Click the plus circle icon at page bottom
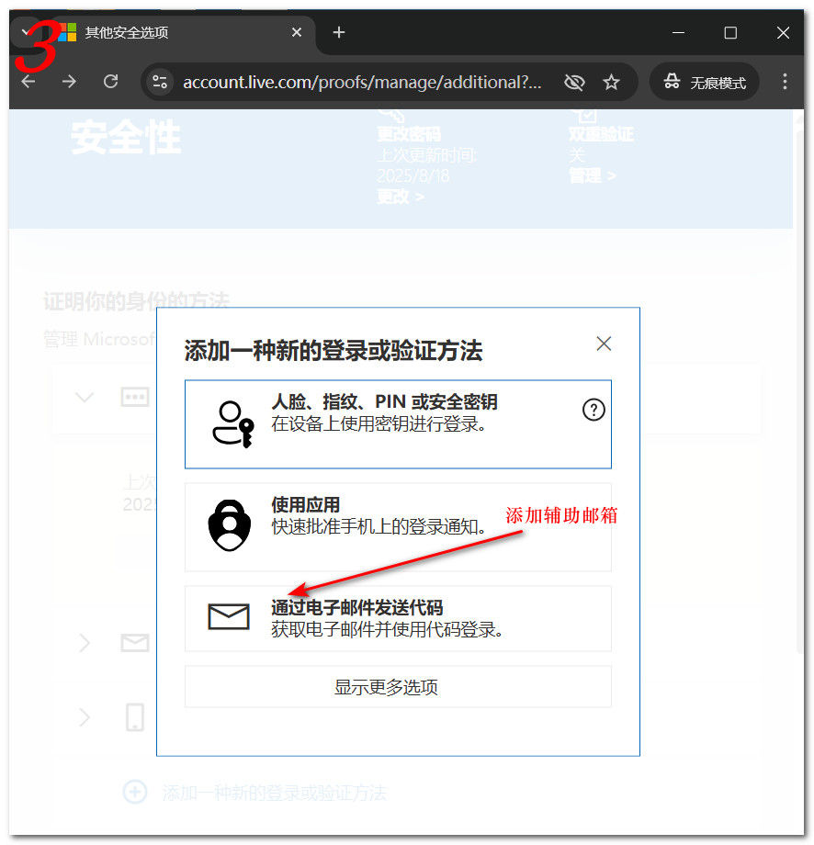The height and width of the screenshot is (845, 814). [x=135, y=792]
